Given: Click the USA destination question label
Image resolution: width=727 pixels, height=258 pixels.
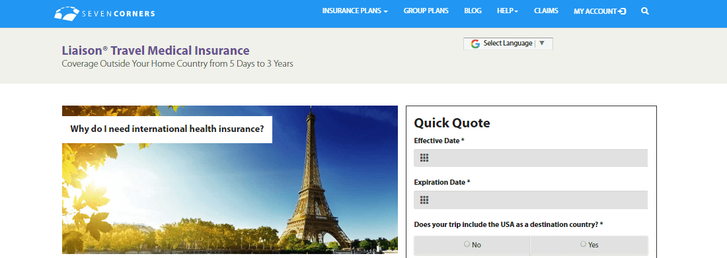Looking at the screenshot, I should pos(509,224).
